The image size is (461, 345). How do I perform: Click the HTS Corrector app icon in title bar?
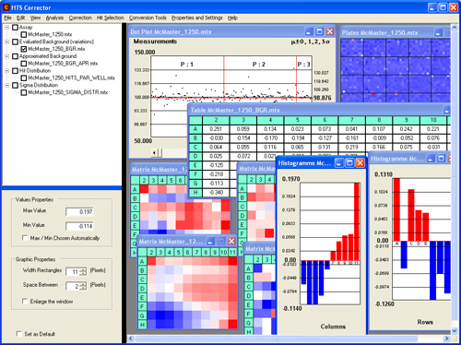[x=6, y=7]
